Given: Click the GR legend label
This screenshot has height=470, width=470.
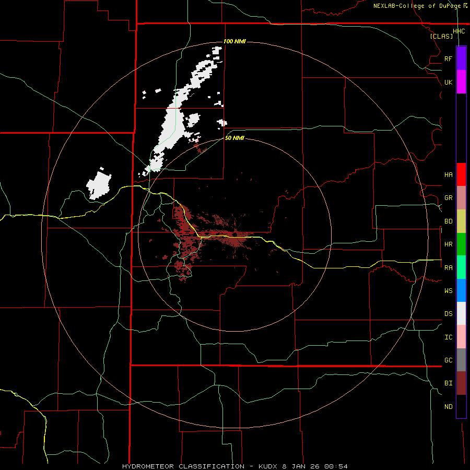Looking at the screenshot, I should coord(448,198).
